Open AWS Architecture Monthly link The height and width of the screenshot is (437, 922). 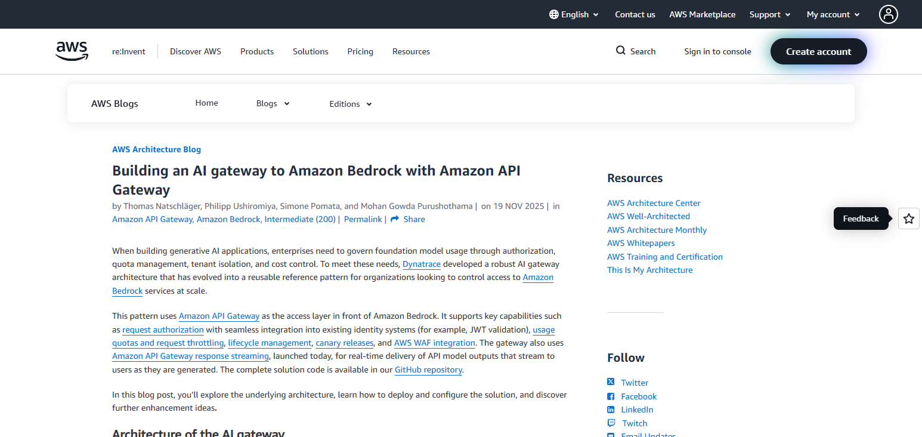[657, 230]
